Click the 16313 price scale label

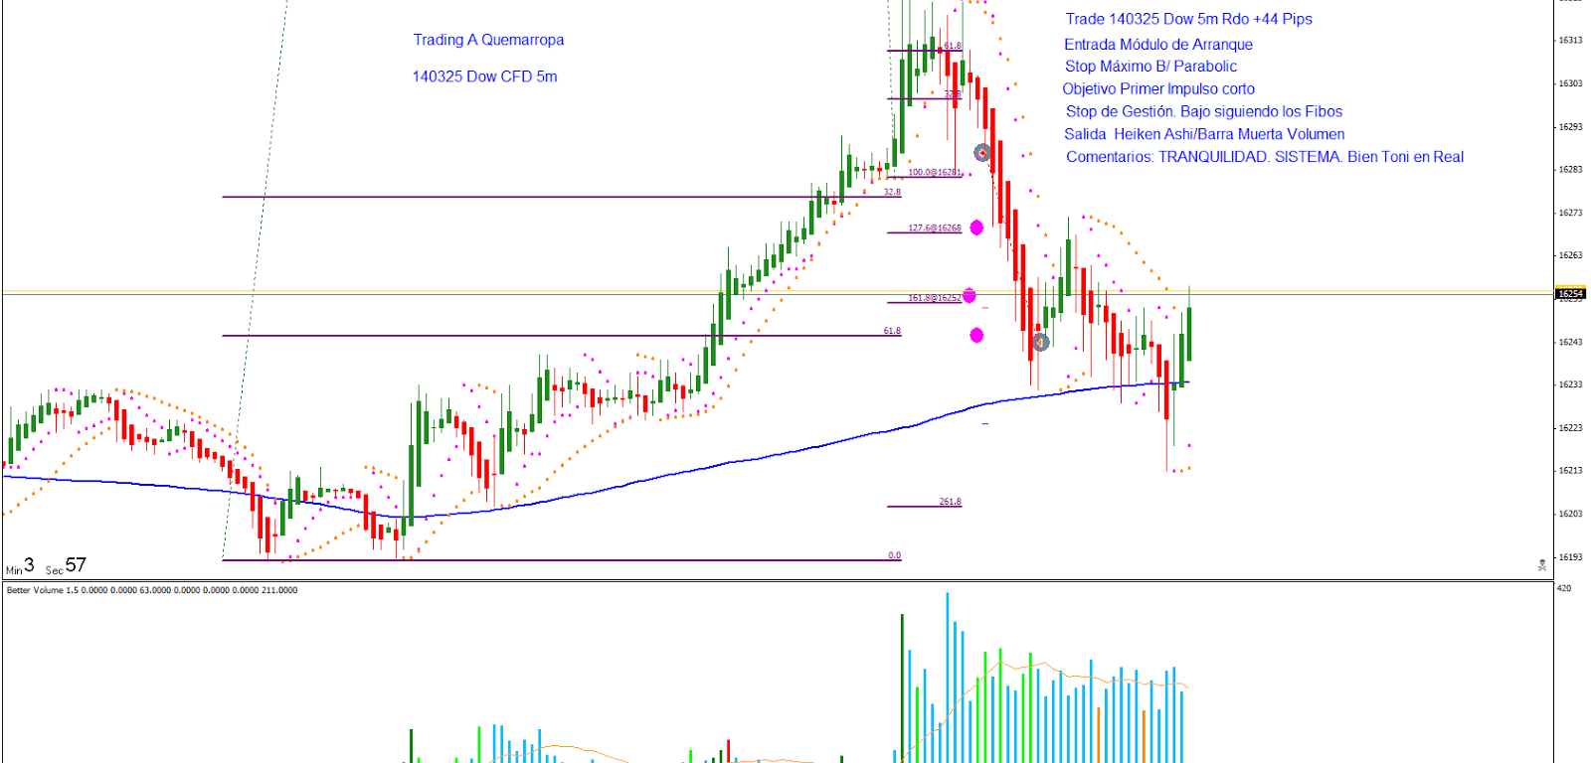point(1570,41)
